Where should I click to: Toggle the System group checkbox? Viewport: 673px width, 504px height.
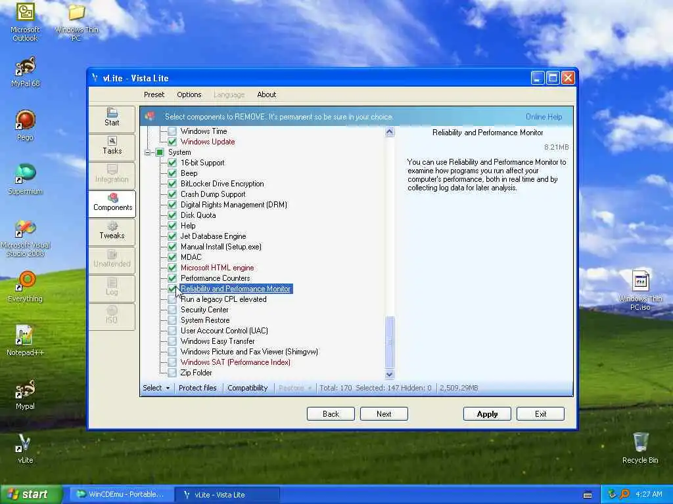pyautogui.click(x=160, y=152)
